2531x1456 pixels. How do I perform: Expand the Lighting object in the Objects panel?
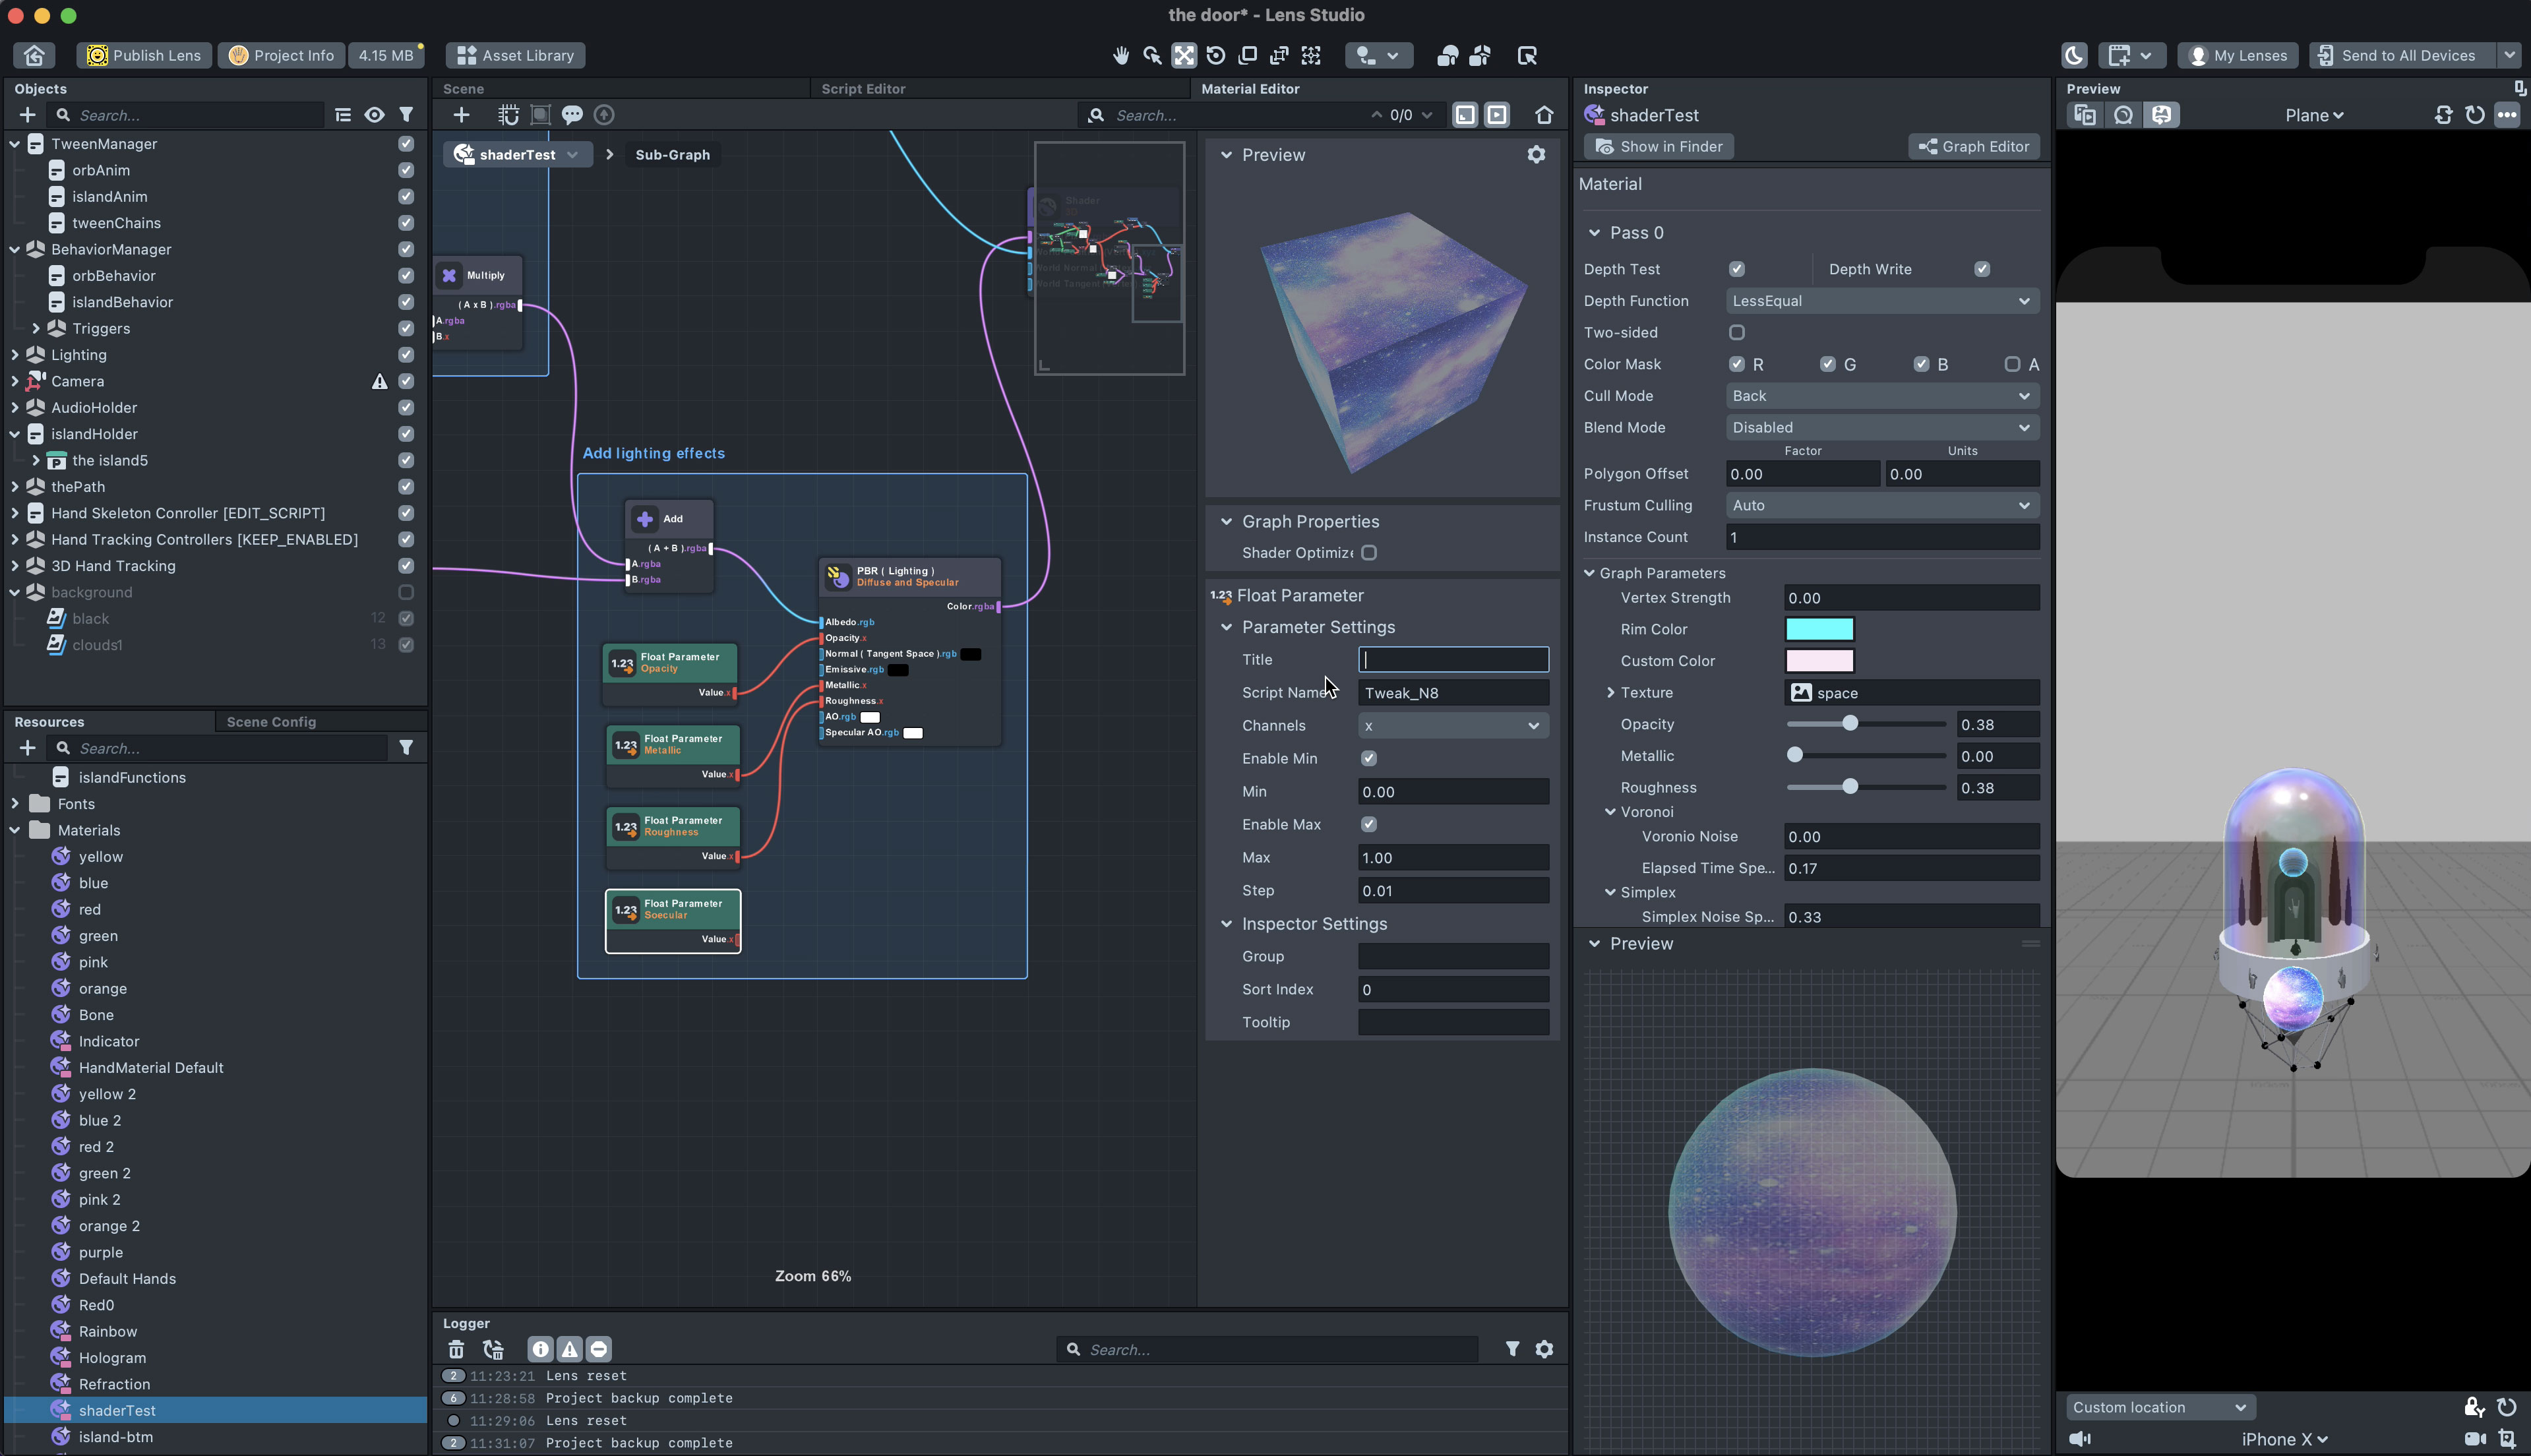[x=15, y=354]
